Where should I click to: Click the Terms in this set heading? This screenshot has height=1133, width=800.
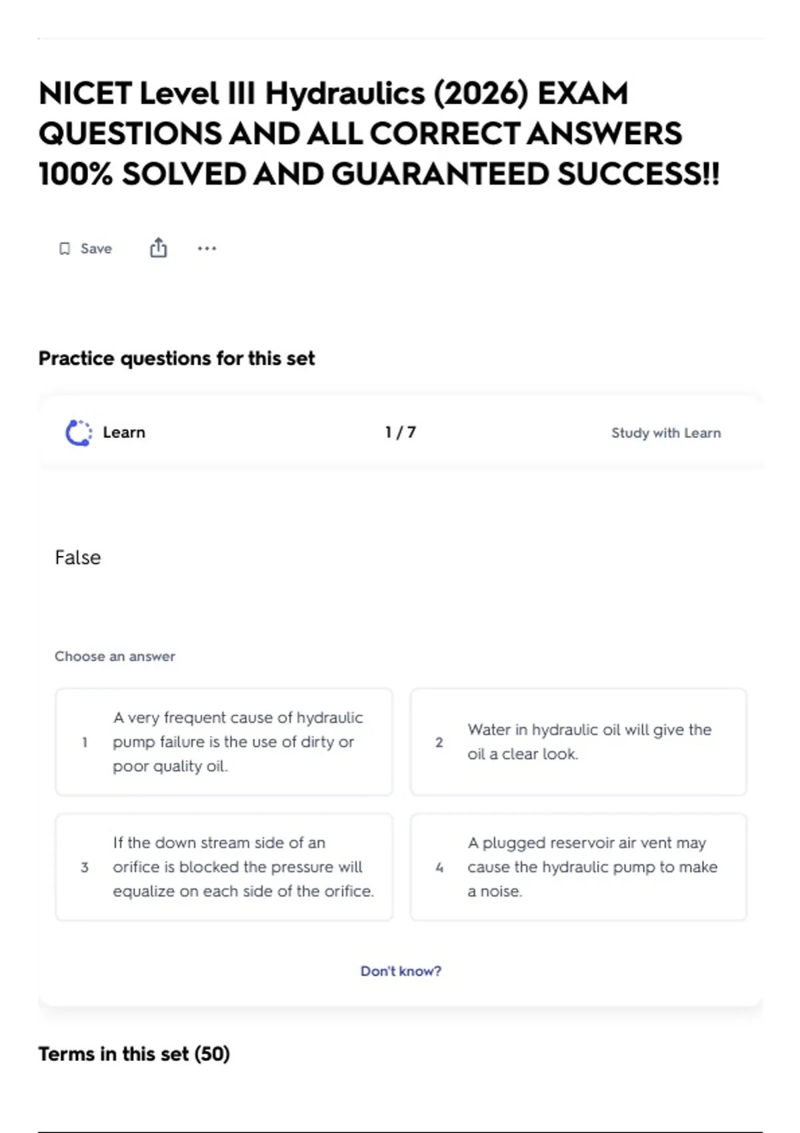pos(134,1054)
